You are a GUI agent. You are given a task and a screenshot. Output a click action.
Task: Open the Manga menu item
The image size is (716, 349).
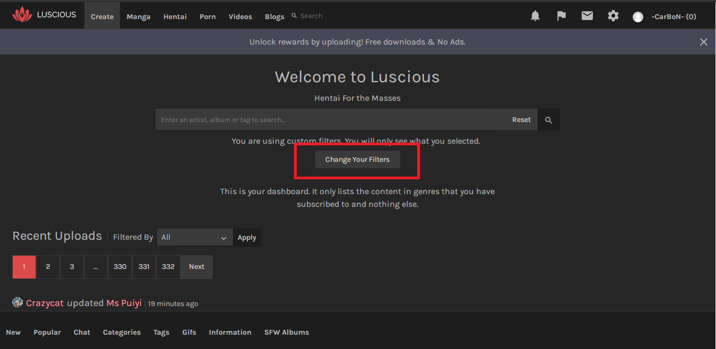pos(139,16)
